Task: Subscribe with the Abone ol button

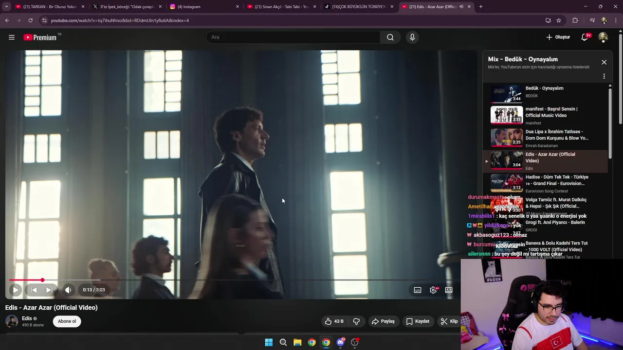Action: (x=67, y=321)
